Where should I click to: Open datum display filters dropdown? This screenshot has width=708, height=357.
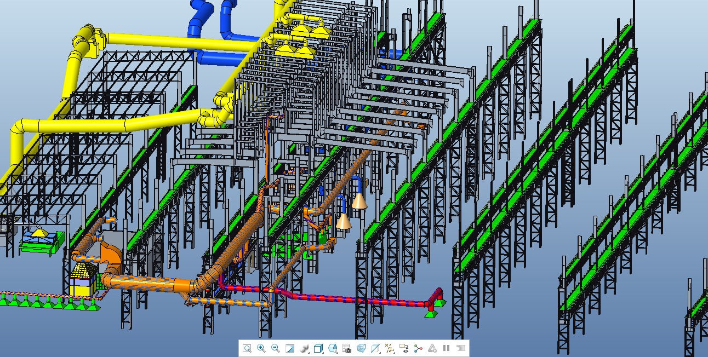(390, 348)
